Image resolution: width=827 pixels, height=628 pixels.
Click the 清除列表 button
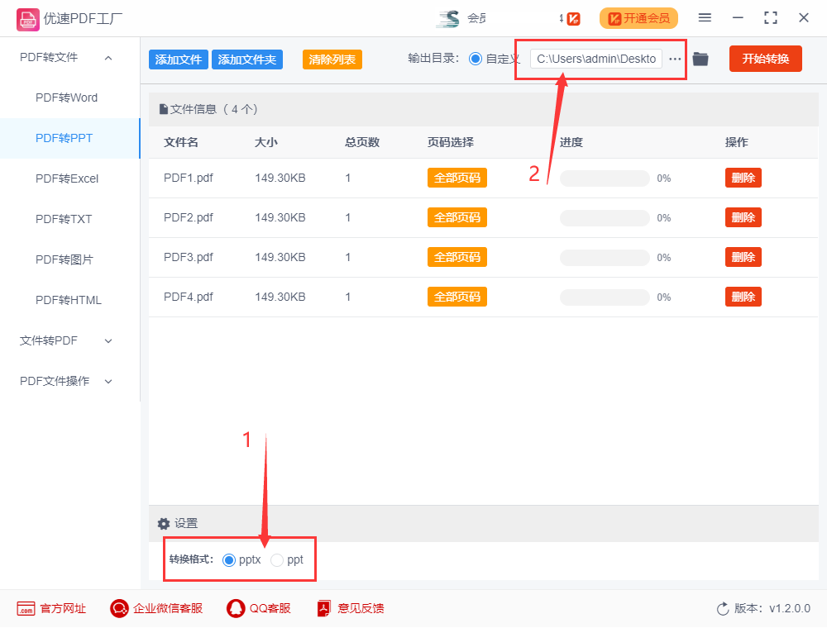(332, 59)
